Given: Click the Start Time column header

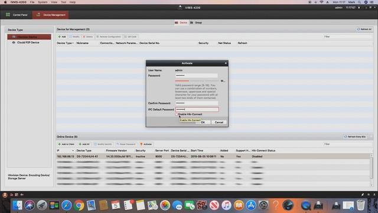Looking at the screenshot, I should [x=197, y=150].
